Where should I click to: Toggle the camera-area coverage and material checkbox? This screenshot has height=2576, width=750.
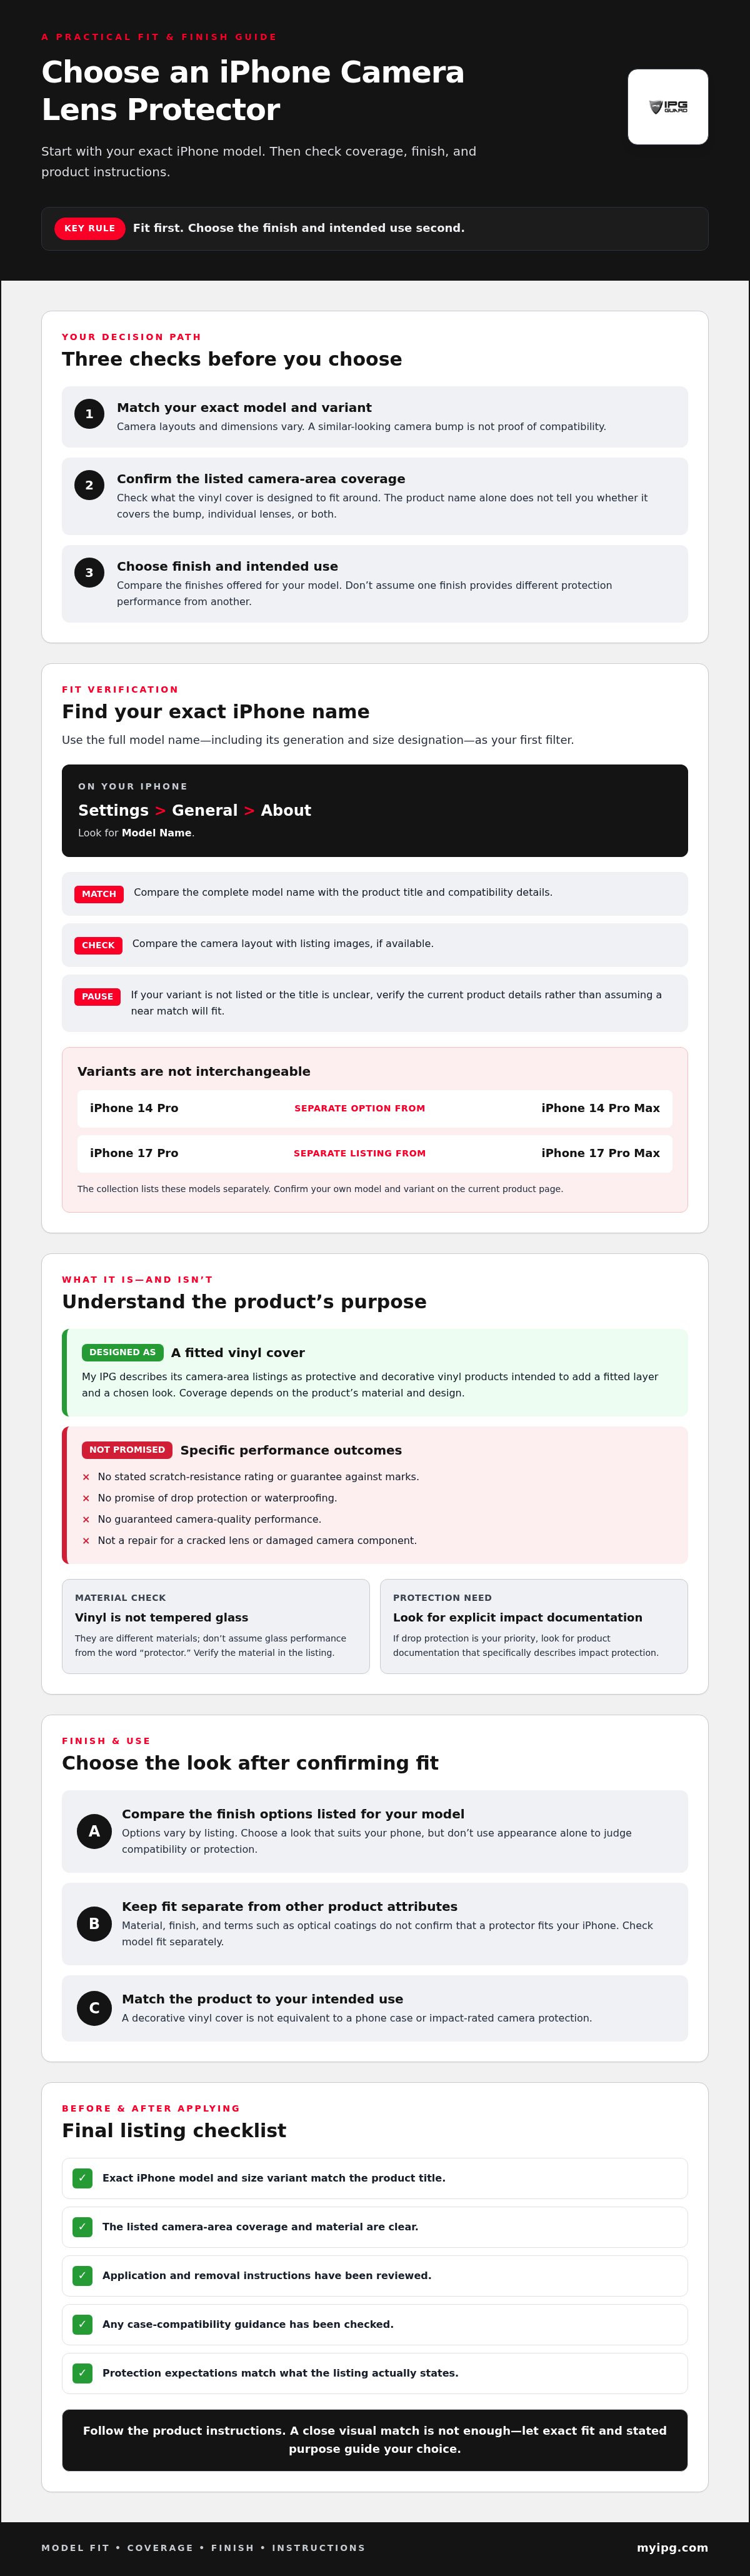click(x=82, y=2226)
